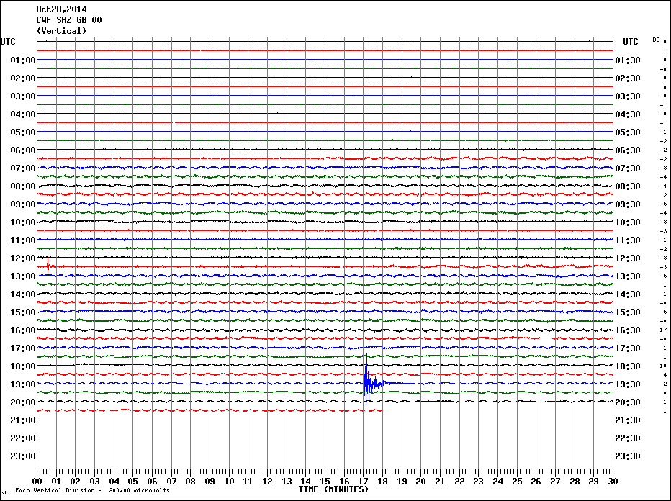Click the small red spike near 12:00
Viewport: 671px width, 501px height.
click(48, 265)
